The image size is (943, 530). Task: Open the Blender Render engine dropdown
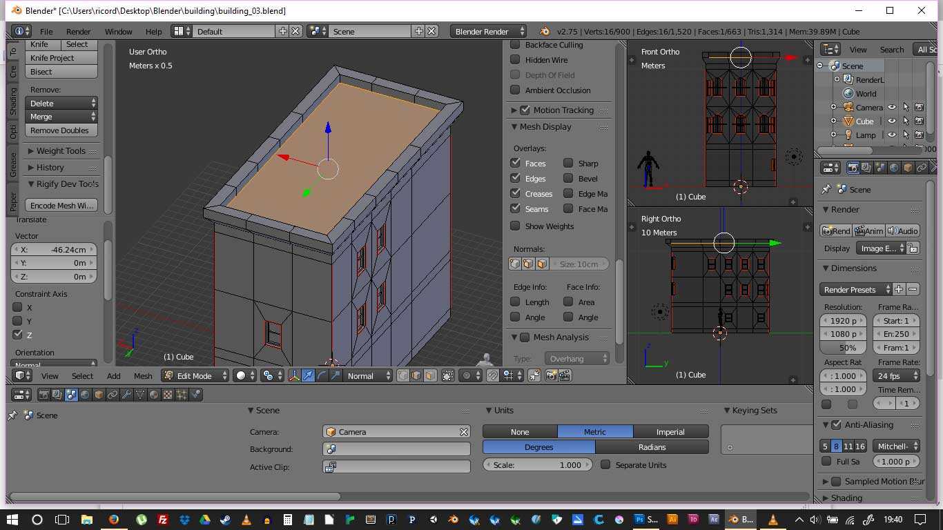click(488, 31)
